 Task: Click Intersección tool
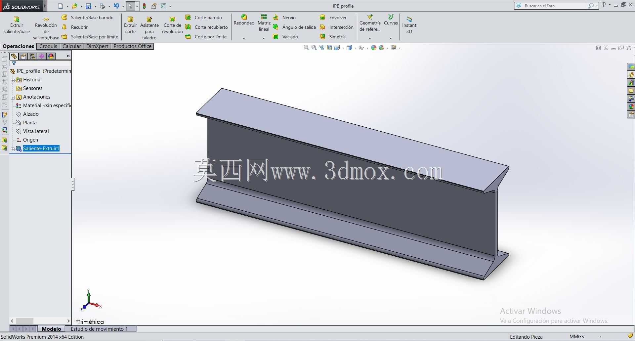pos(337,27)
